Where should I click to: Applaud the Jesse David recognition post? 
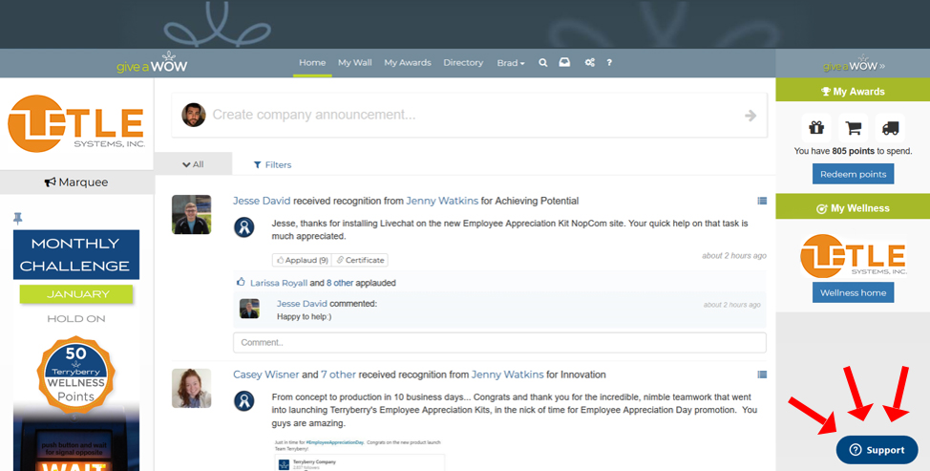point(302,260)
